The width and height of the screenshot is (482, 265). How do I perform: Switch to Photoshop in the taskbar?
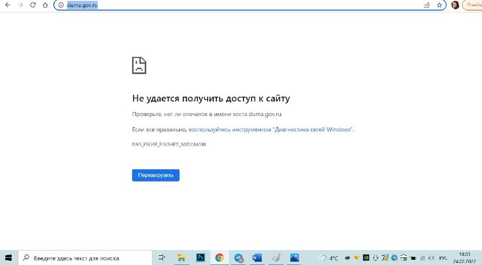pos(201,257)
